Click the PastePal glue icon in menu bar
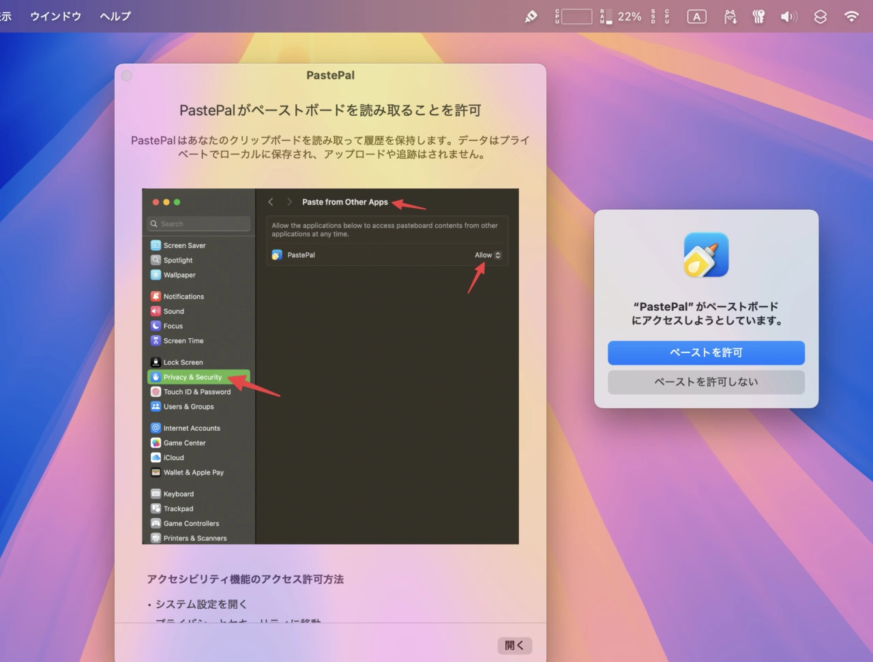 531,16
